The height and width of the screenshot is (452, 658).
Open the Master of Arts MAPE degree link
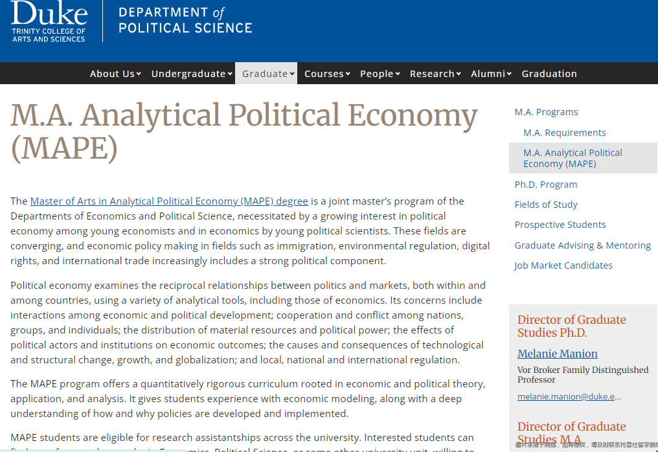pyautogui.click(x=169, y=201)
